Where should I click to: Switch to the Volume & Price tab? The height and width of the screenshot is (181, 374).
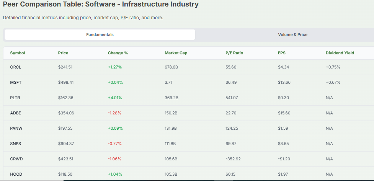292,34
